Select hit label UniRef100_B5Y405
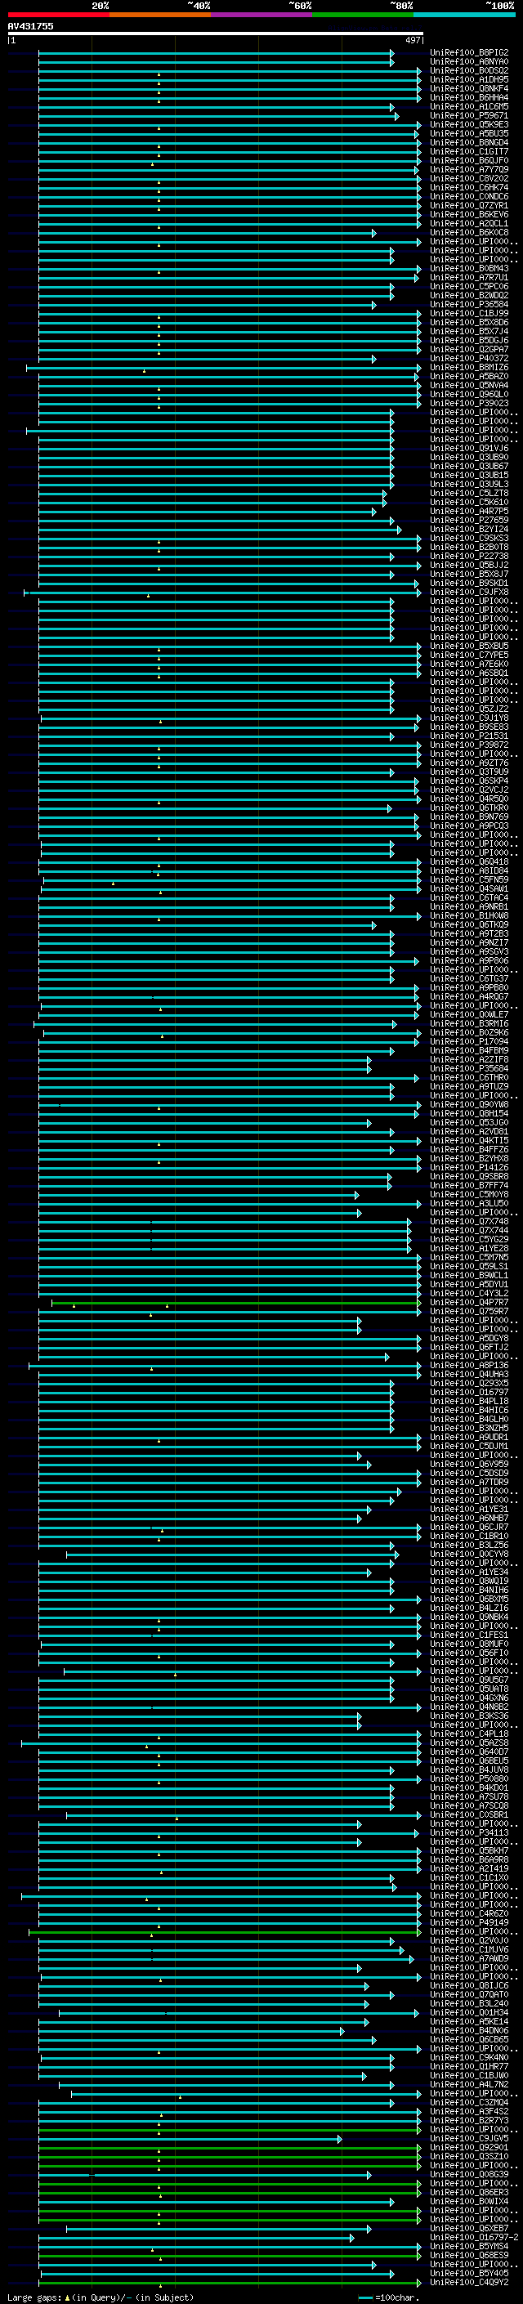 click(469, 2274)
